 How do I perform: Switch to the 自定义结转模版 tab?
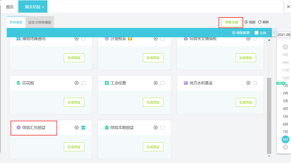40,22
